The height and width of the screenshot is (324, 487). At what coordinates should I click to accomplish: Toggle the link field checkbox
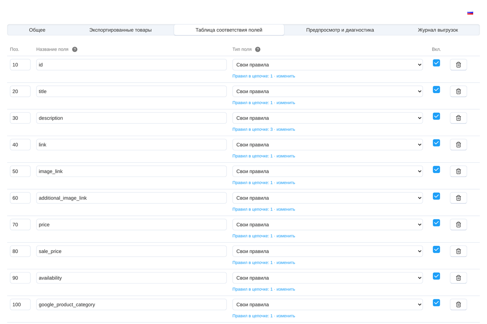(436, 143)
